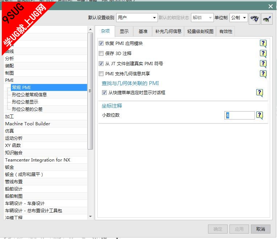Image resolution: width=277 pixels, height=239 pixels.
Task: Open 默认设置级别 dropdown showing 用户
Action: pos(137,18)
